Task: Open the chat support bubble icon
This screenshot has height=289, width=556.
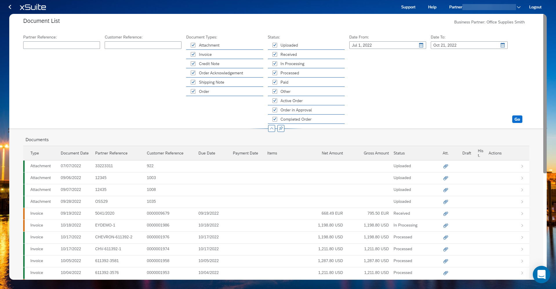Action: 541,274
